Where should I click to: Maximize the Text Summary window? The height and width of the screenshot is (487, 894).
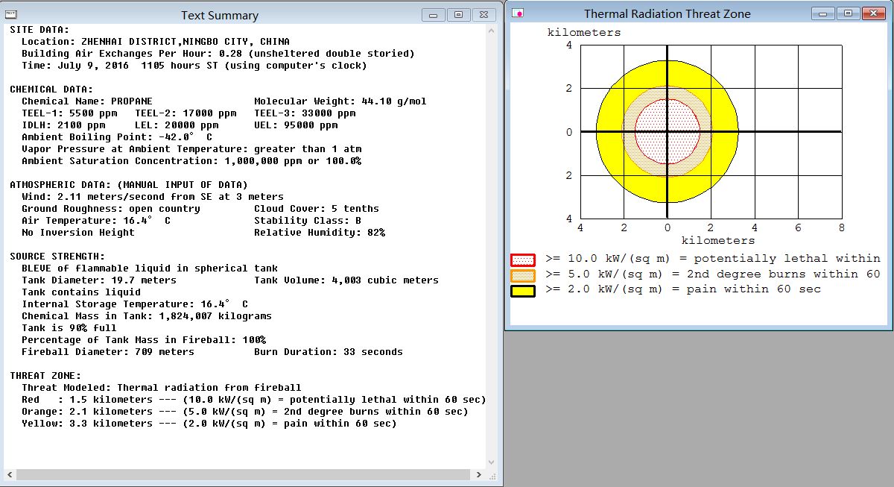[457, 14]
